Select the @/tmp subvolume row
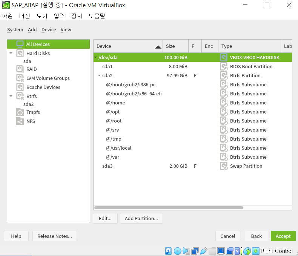 point(193,139)
